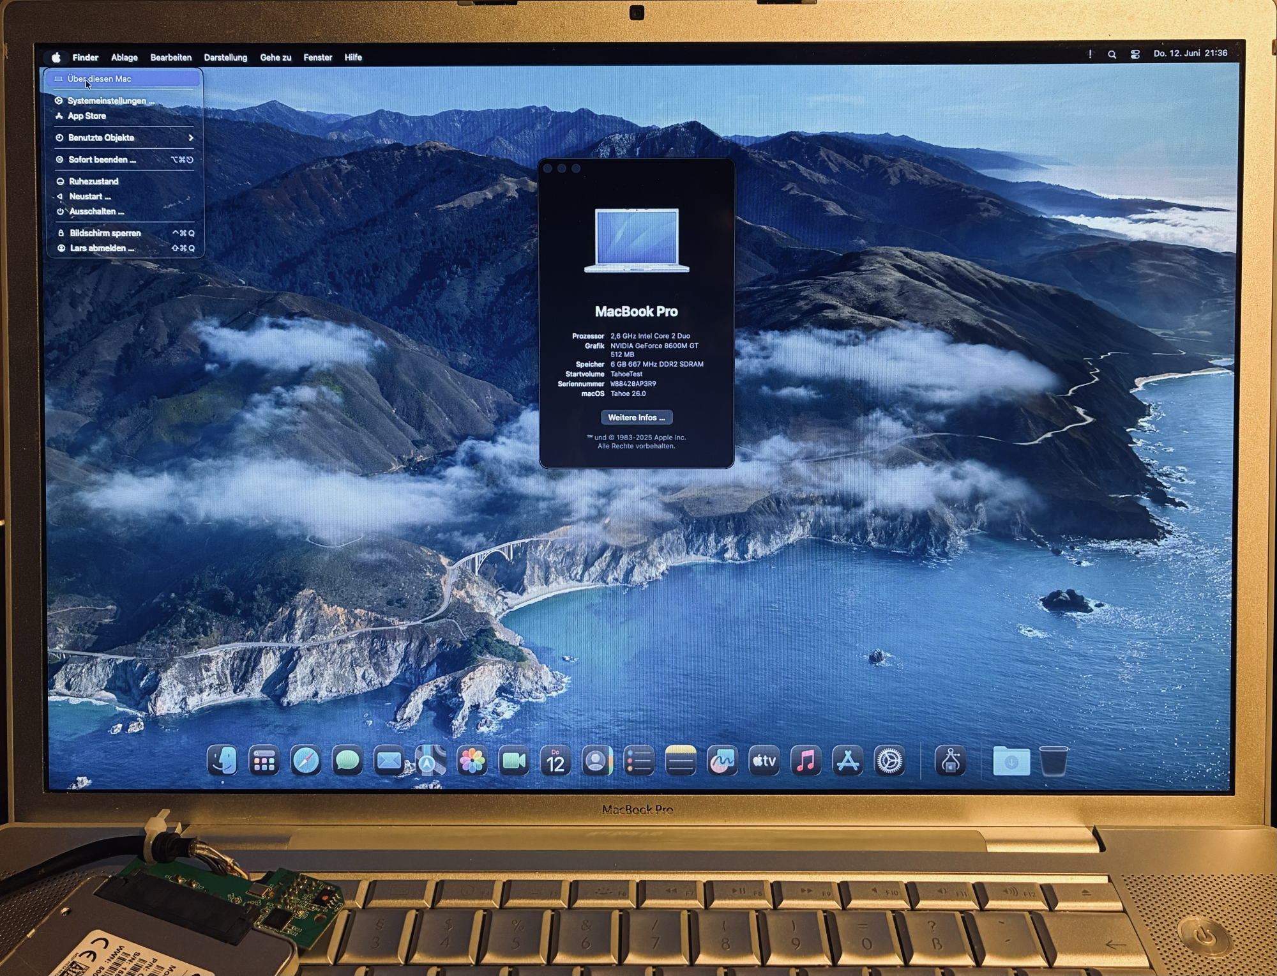The height and width of the screenshot is (976, 1277).
Task: Open the Music app icon
Action: click(x=806, y=761)
